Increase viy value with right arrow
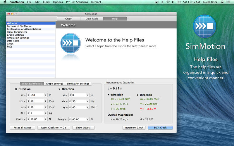The height and width of the screenshot is (146, 234). tap(87, 101)
